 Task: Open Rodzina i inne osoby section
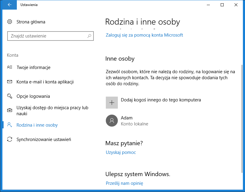coord(37,125)
